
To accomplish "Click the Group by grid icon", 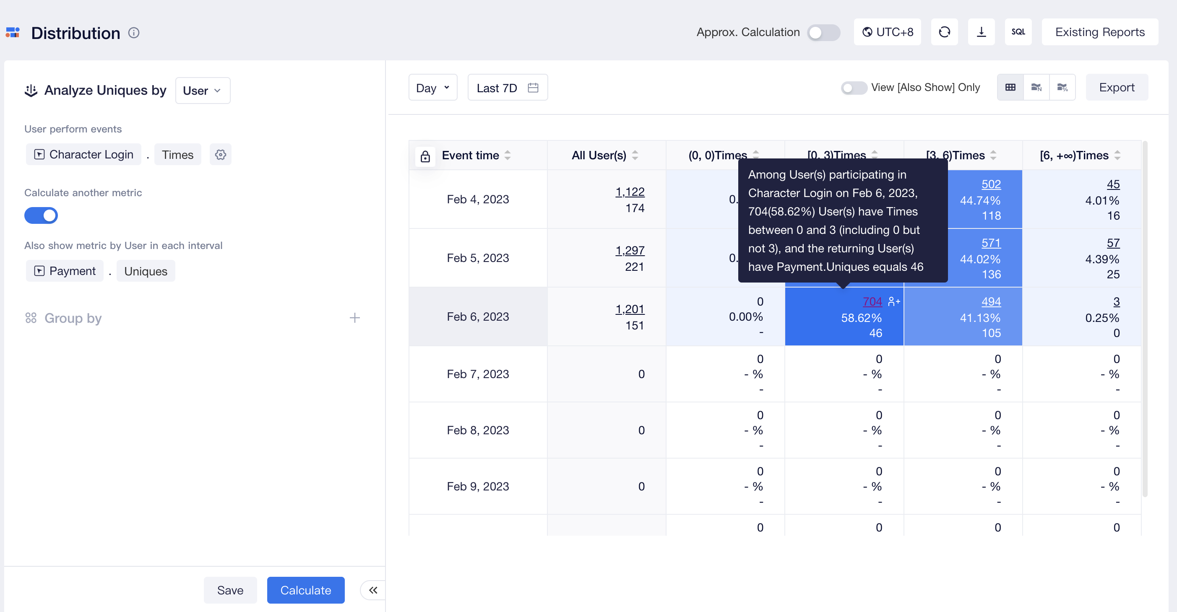I will tap(31, 318).
